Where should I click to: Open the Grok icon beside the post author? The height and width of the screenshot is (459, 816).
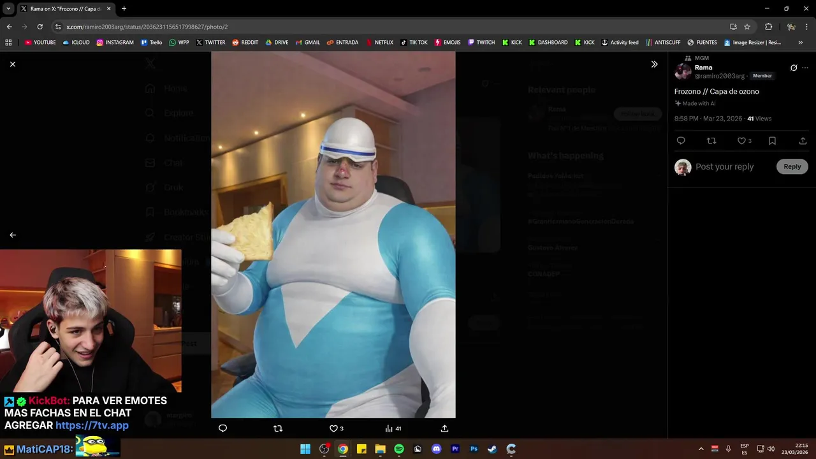[794, 68]
